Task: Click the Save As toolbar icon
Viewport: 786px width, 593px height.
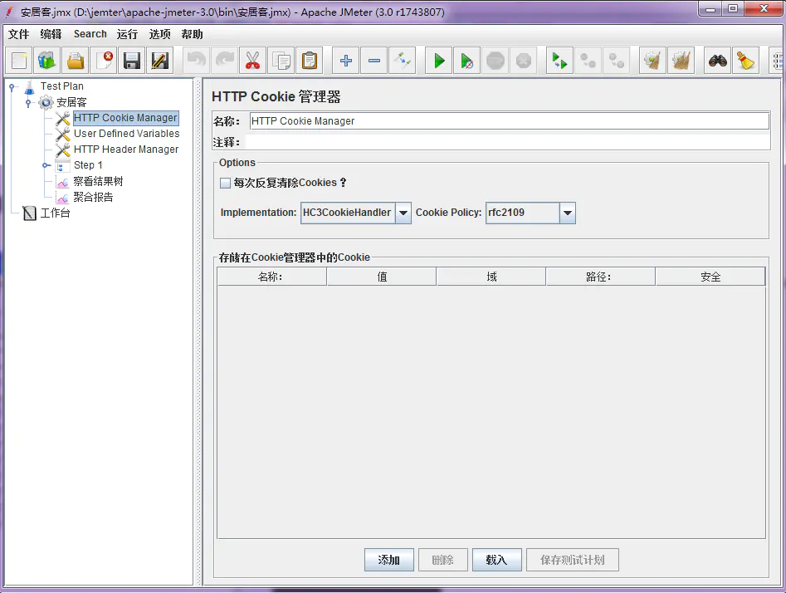Action: 160,61
